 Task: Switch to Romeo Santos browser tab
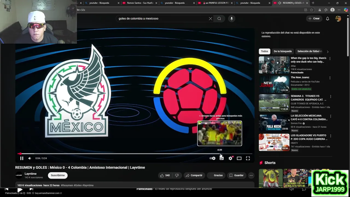[139, 3]
